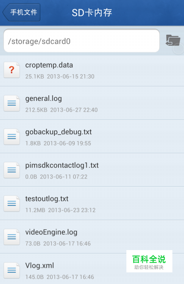Click the /storage/sdcard0 path field
Viewport: 184px width, 284px height.
[81, 41]
